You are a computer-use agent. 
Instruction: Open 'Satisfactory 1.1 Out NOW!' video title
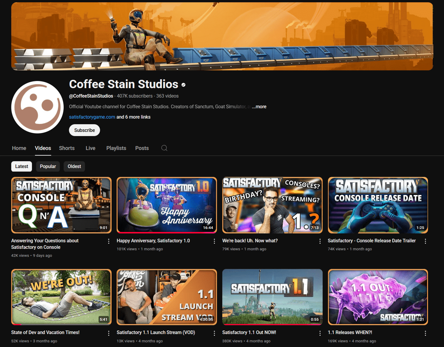pyautogui.click(x=249, y=332)
